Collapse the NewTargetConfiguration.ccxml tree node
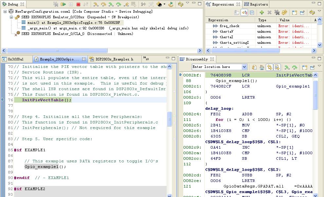Screen dimensions: 324x197 (x=6, y=11)
